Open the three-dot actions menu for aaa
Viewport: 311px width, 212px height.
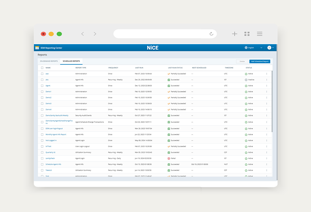tap(267, 74)
